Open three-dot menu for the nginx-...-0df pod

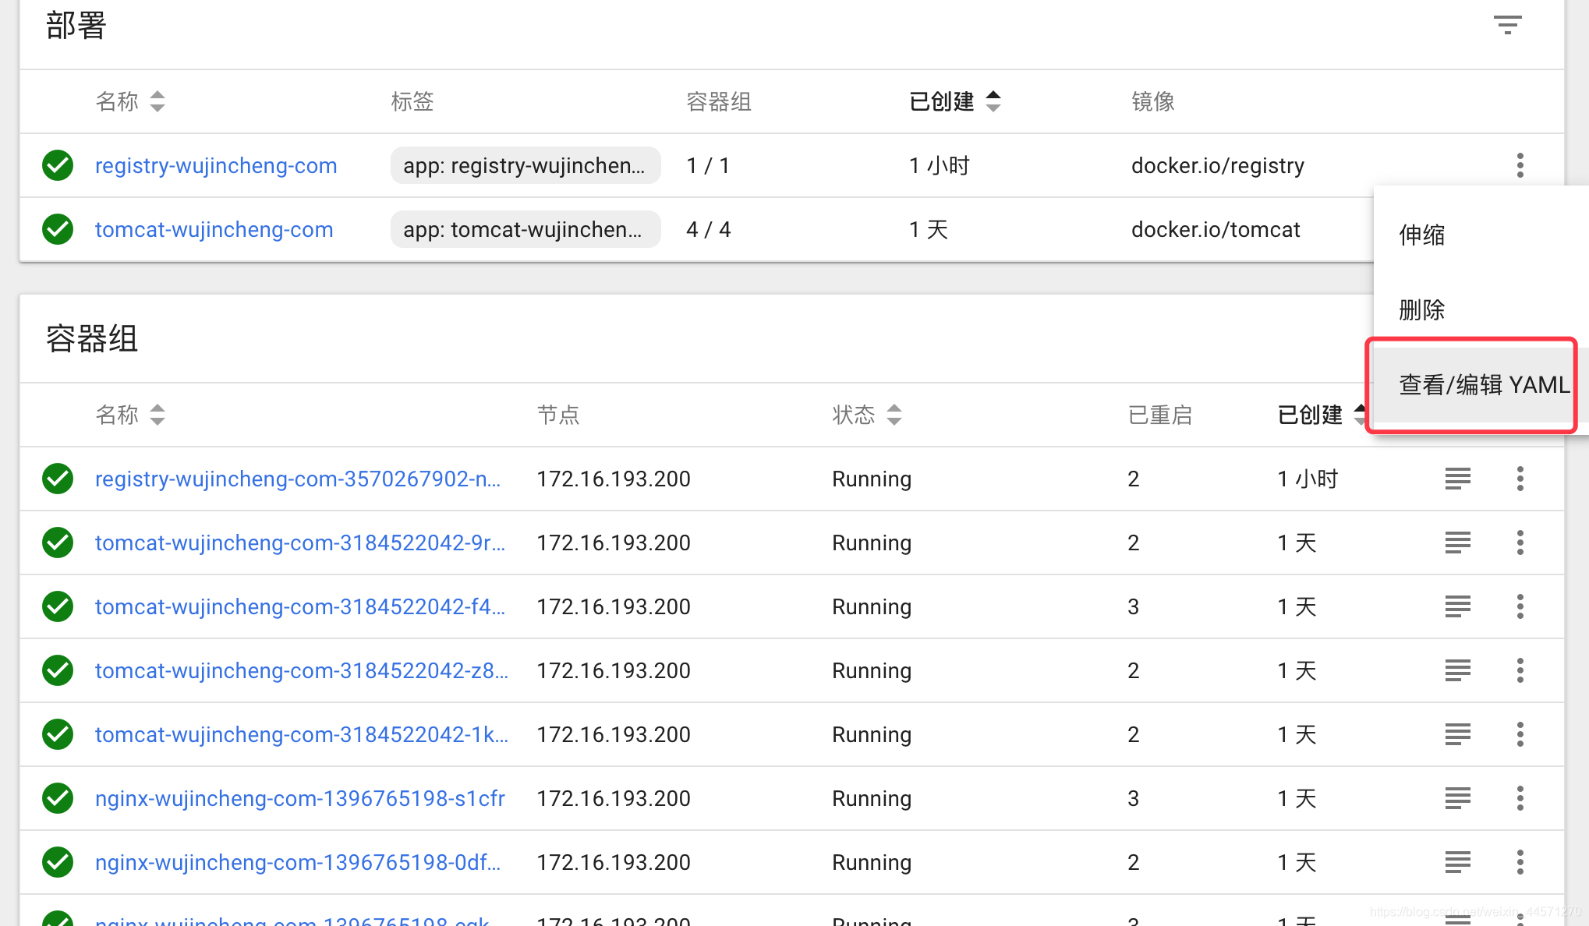(1520, 862)
